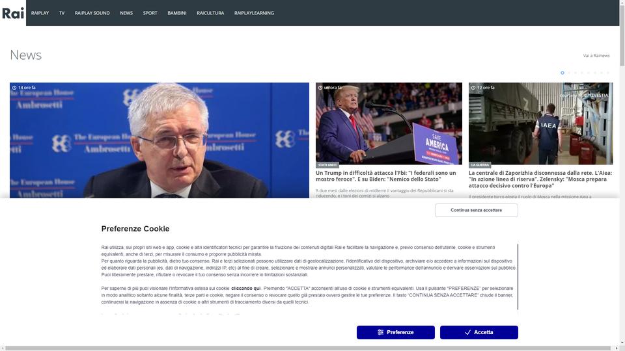625x351 pixels.
Task: Click the checkmark icon on Accetta
Action: pyautogui.click(x=467, y=332)
